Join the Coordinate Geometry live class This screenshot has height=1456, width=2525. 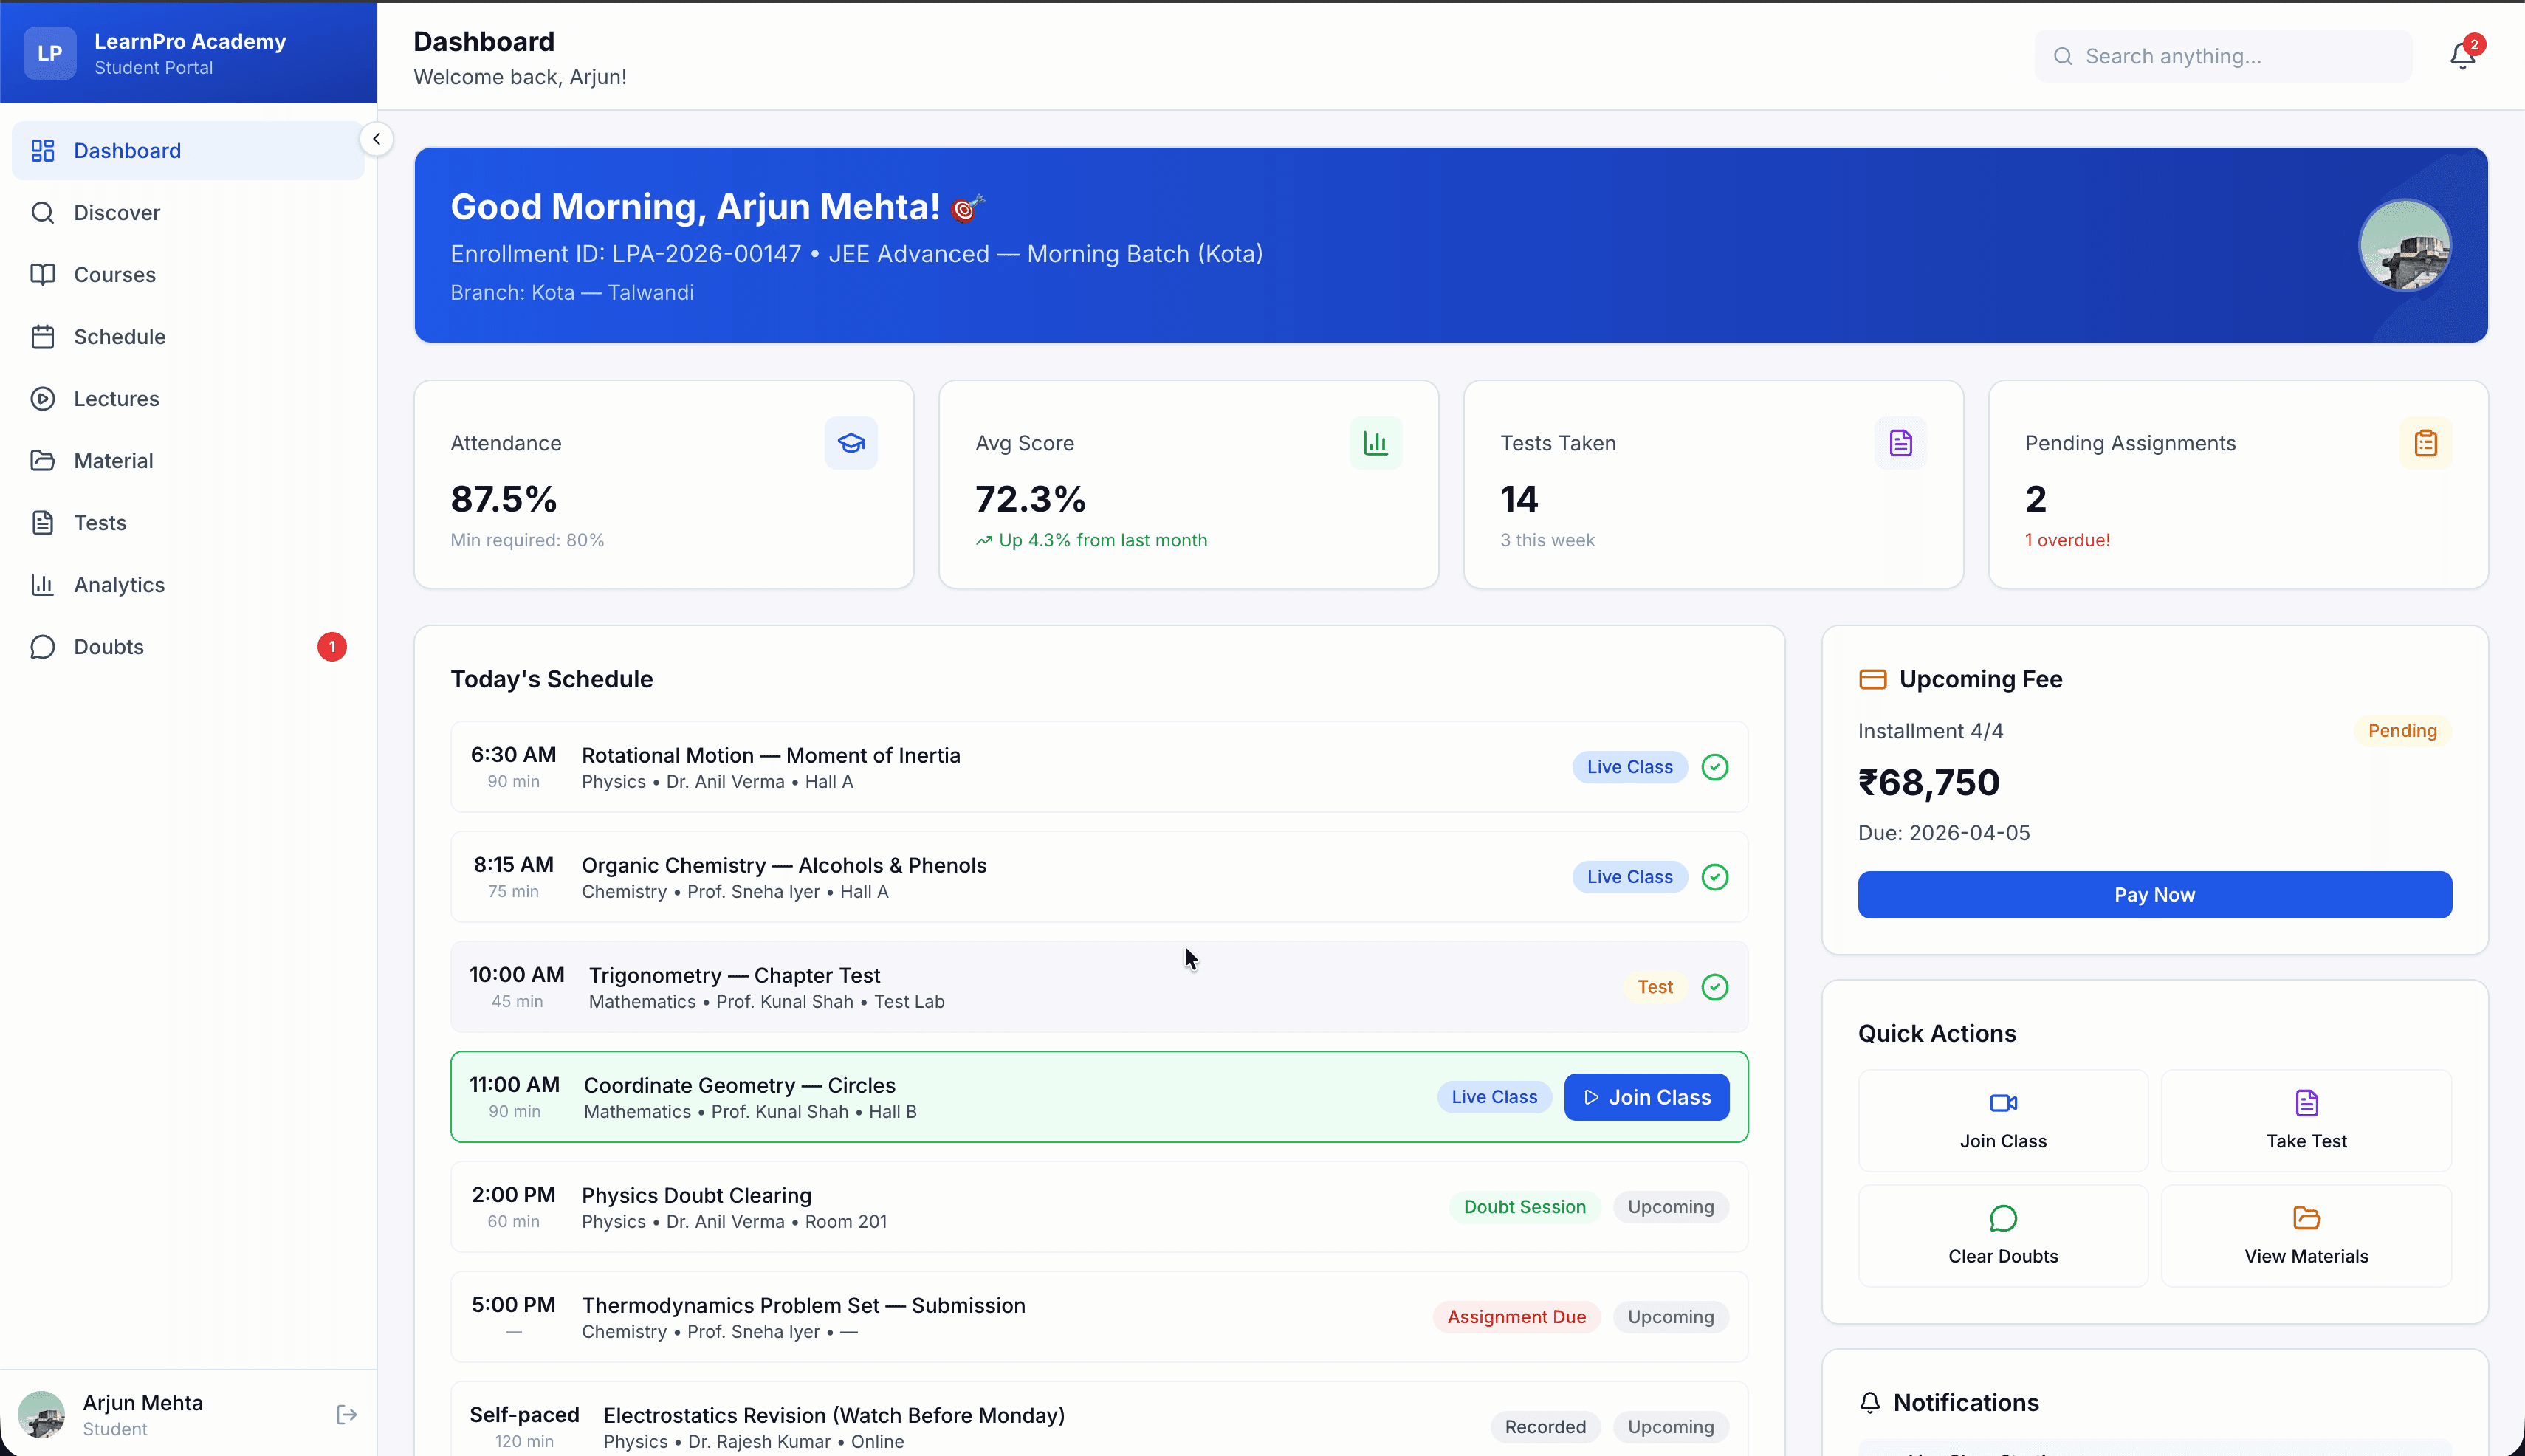click(1645, 1096)
